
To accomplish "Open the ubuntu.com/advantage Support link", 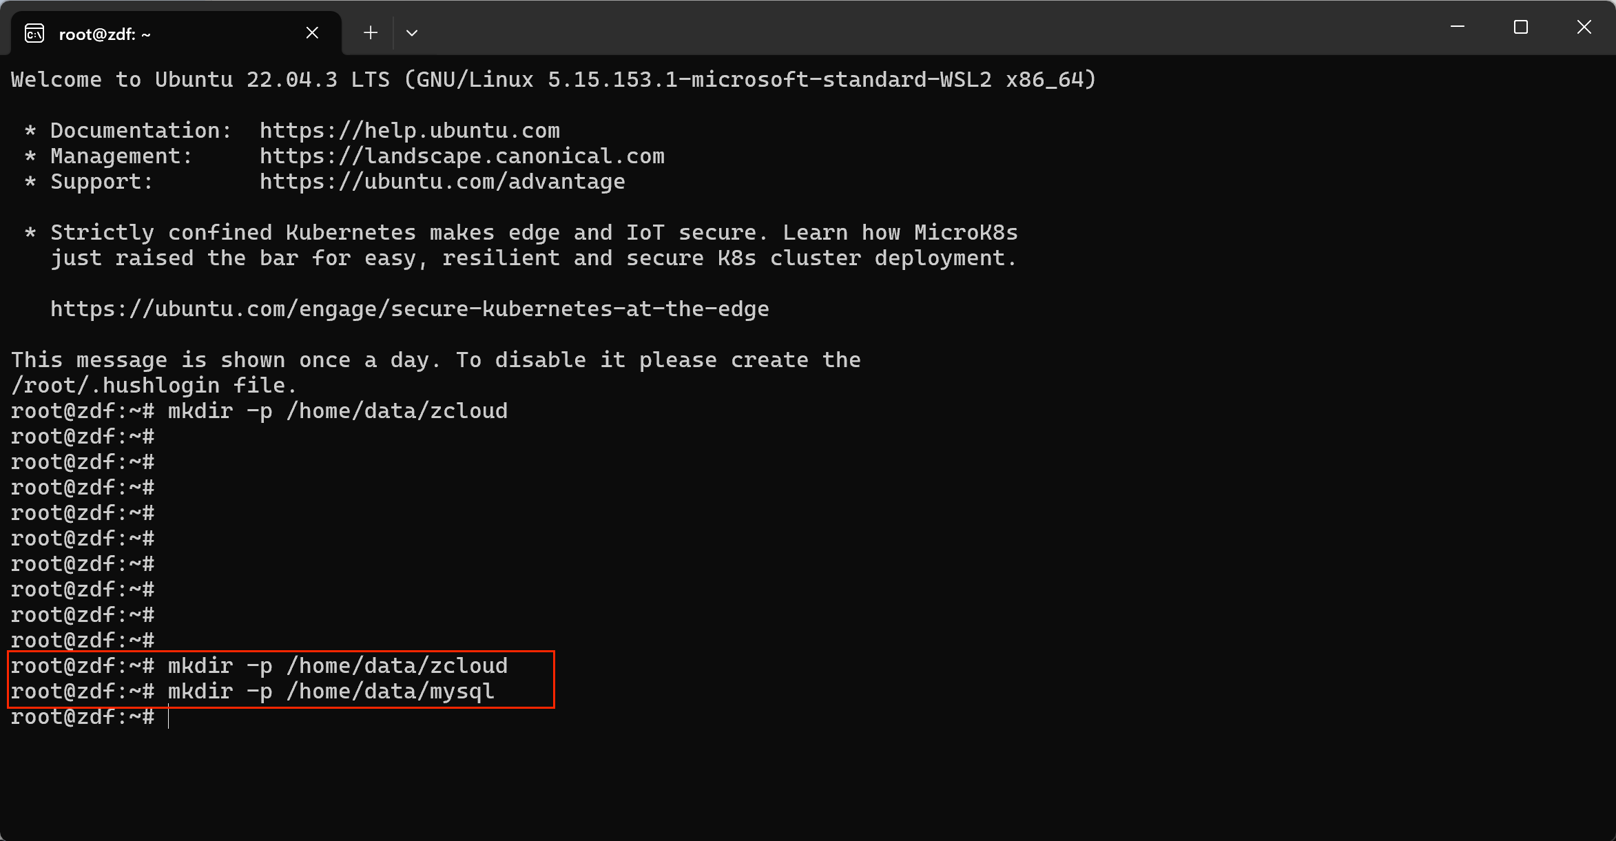I will pos(442,182).
